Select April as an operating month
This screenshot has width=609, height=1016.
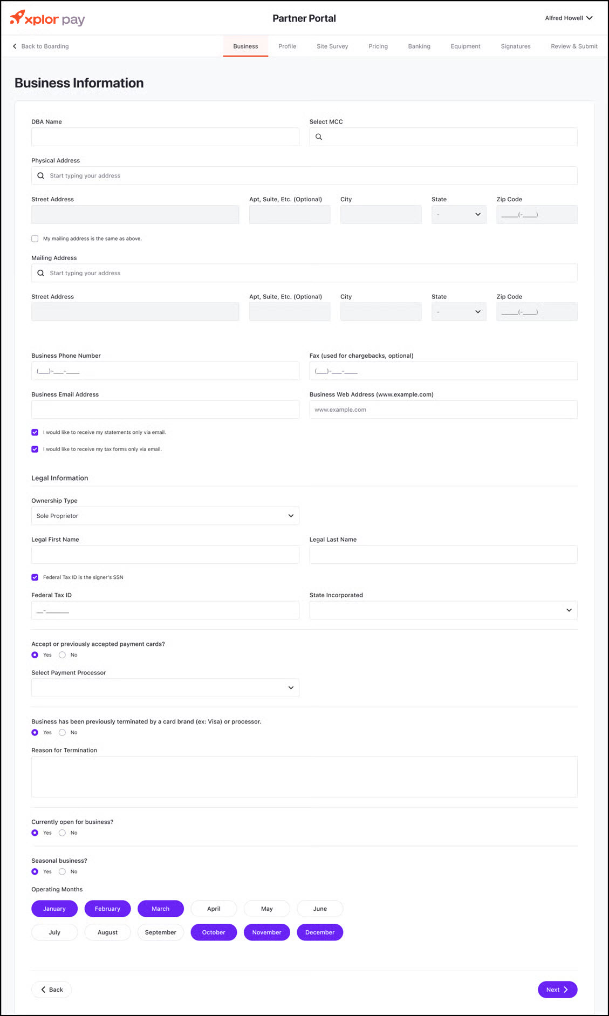(214, 909)
